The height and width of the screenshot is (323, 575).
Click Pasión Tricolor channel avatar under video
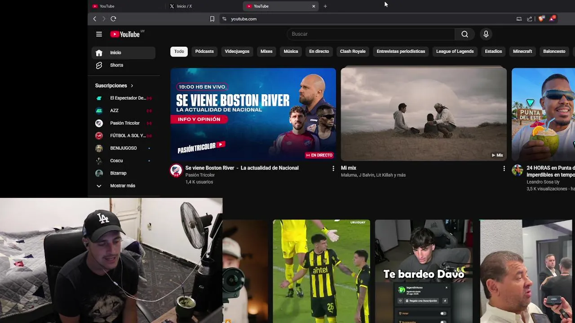tap(176, 170)
